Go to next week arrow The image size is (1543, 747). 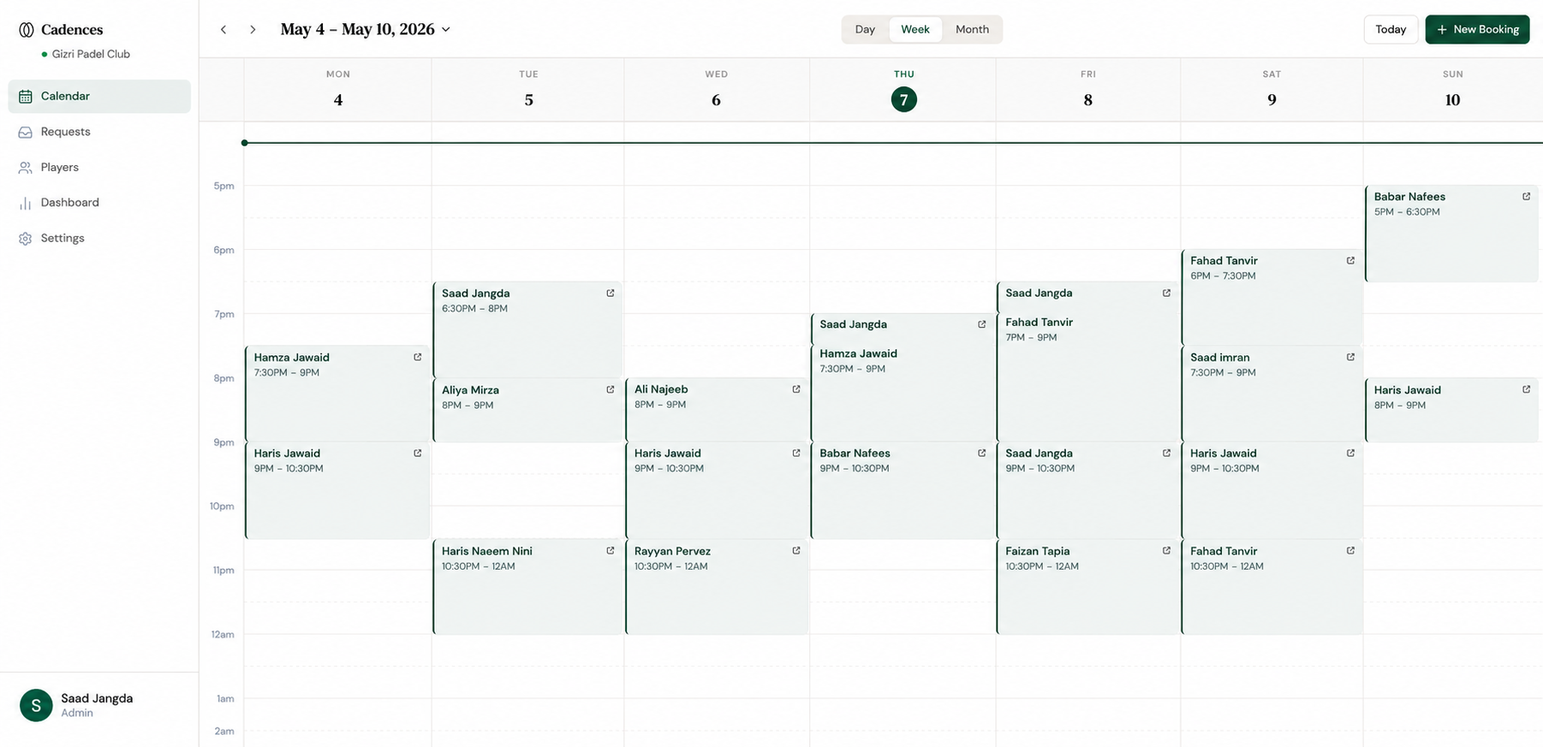pyautogui.click(x=253, y=30)
